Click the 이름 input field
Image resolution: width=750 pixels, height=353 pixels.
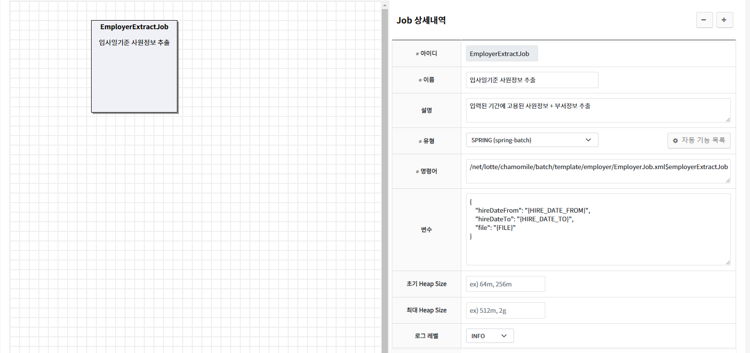point(532,80)
